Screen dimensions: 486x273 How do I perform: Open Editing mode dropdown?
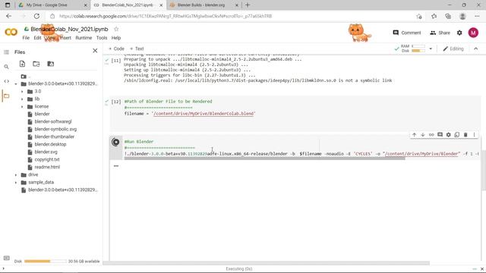click(453, 49)
